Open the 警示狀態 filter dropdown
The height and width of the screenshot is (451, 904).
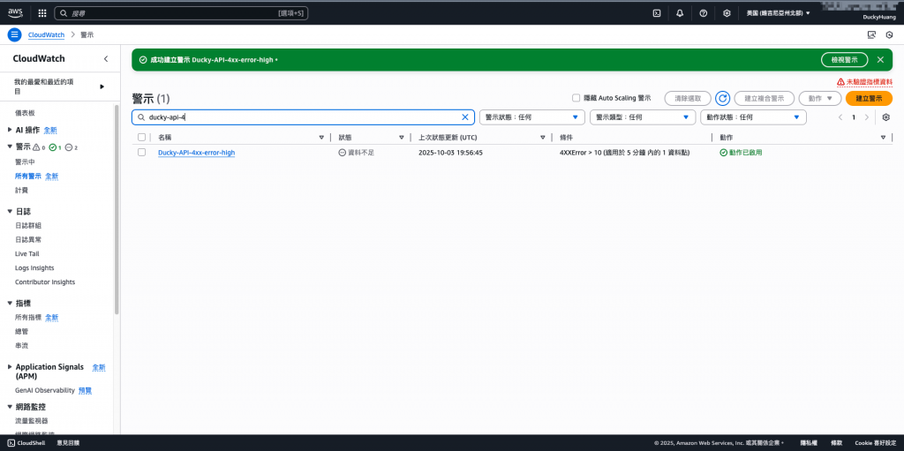[532, 117]
